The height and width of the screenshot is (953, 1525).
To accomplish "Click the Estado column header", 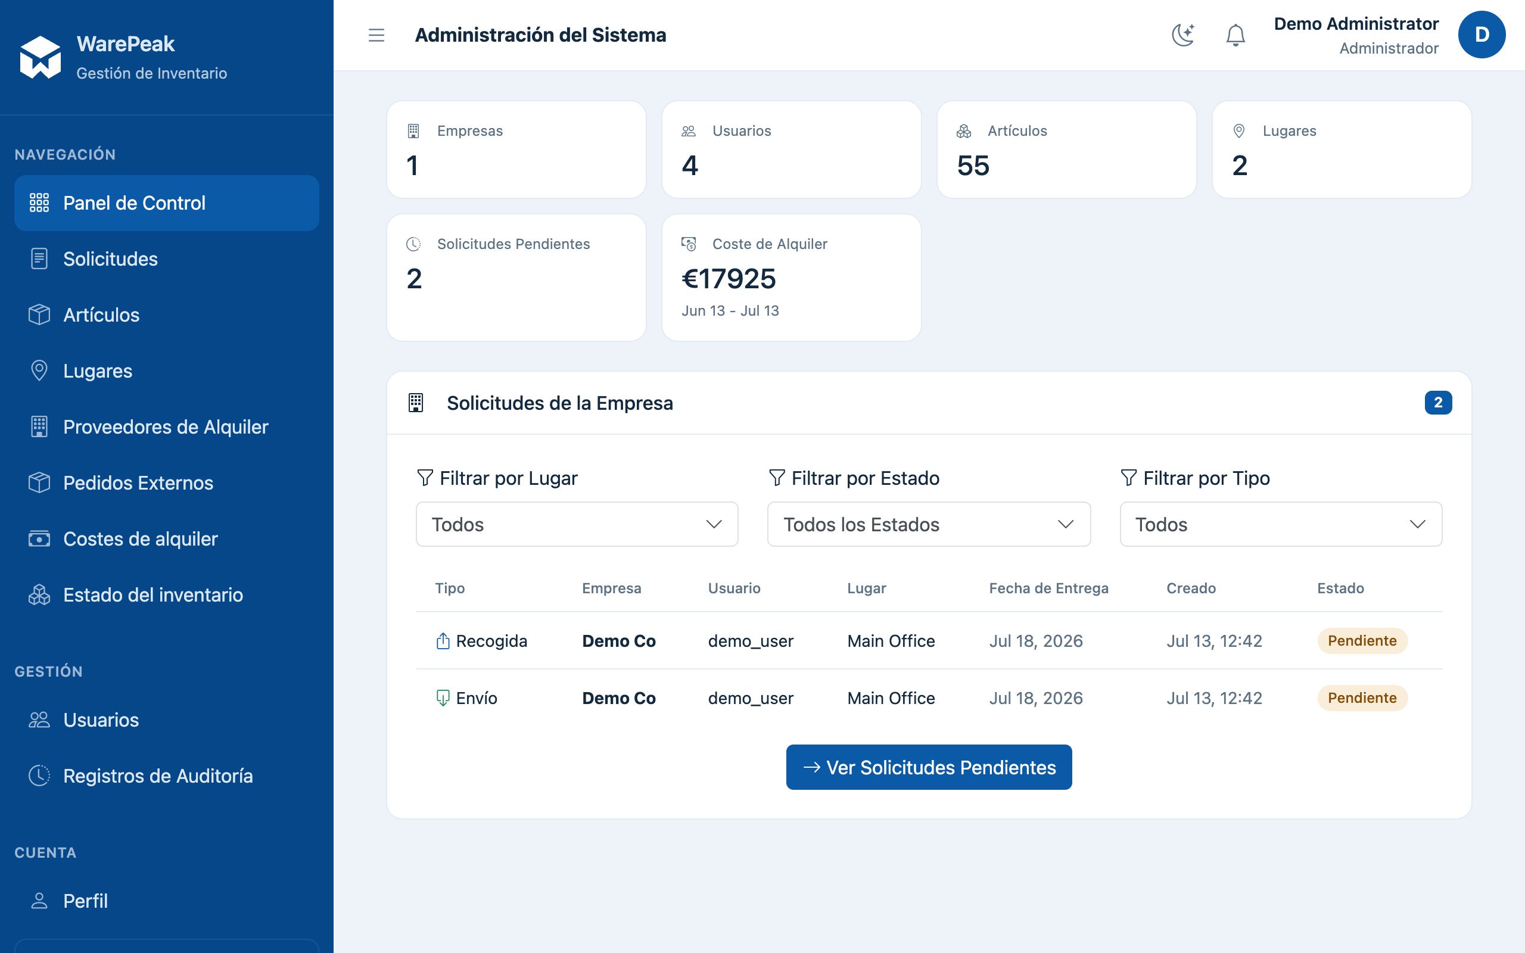I will point(1340,588).
